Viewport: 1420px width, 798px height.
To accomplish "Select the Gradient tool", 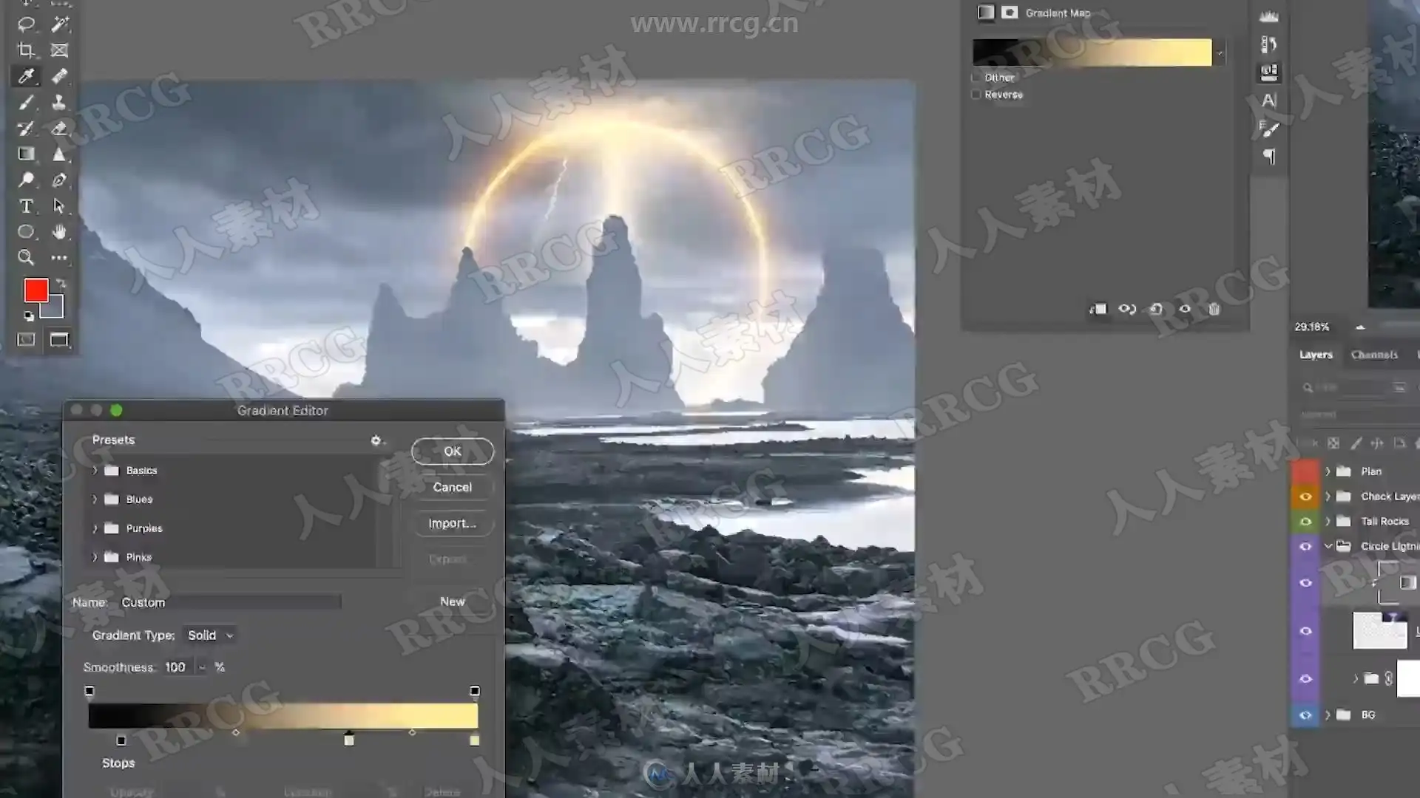I will coord(26,154).
